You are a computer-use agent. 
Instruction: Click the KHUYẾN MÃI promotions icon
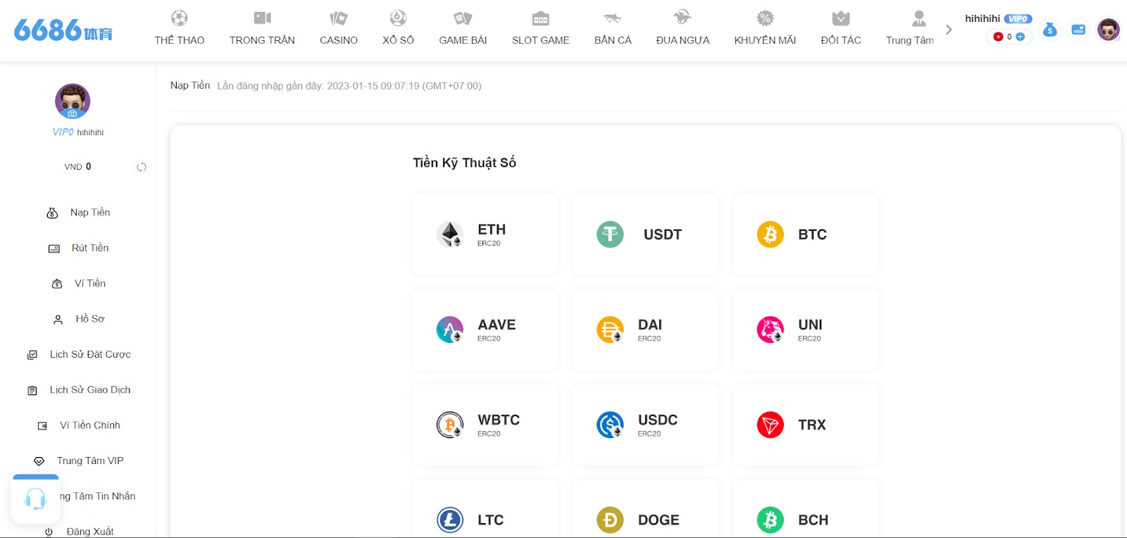pos(765,18)
